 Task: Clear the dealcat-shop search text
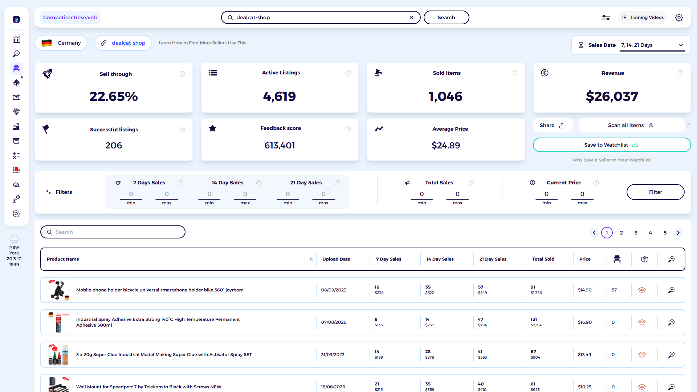point(412,17)
